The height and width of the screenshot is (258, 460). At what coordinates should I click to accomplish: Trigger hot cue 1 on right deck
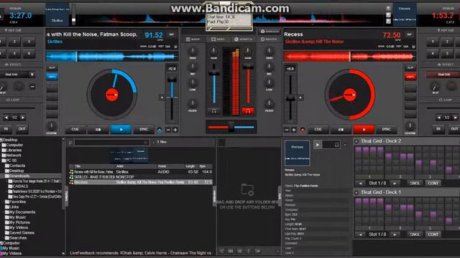pos(433,42)
